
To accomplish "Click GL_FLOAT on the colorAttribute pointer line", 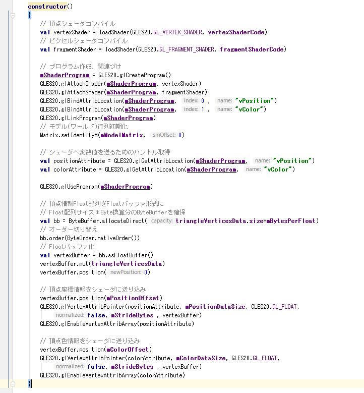I will tap(265, 358).
